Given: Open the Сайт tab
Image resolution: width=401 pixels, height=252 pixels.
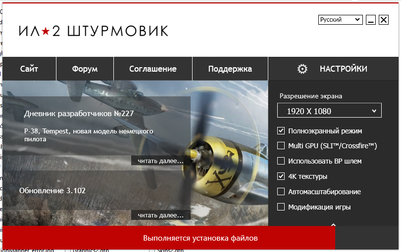Looking at the screenshot, I should (x=29, y=69).
